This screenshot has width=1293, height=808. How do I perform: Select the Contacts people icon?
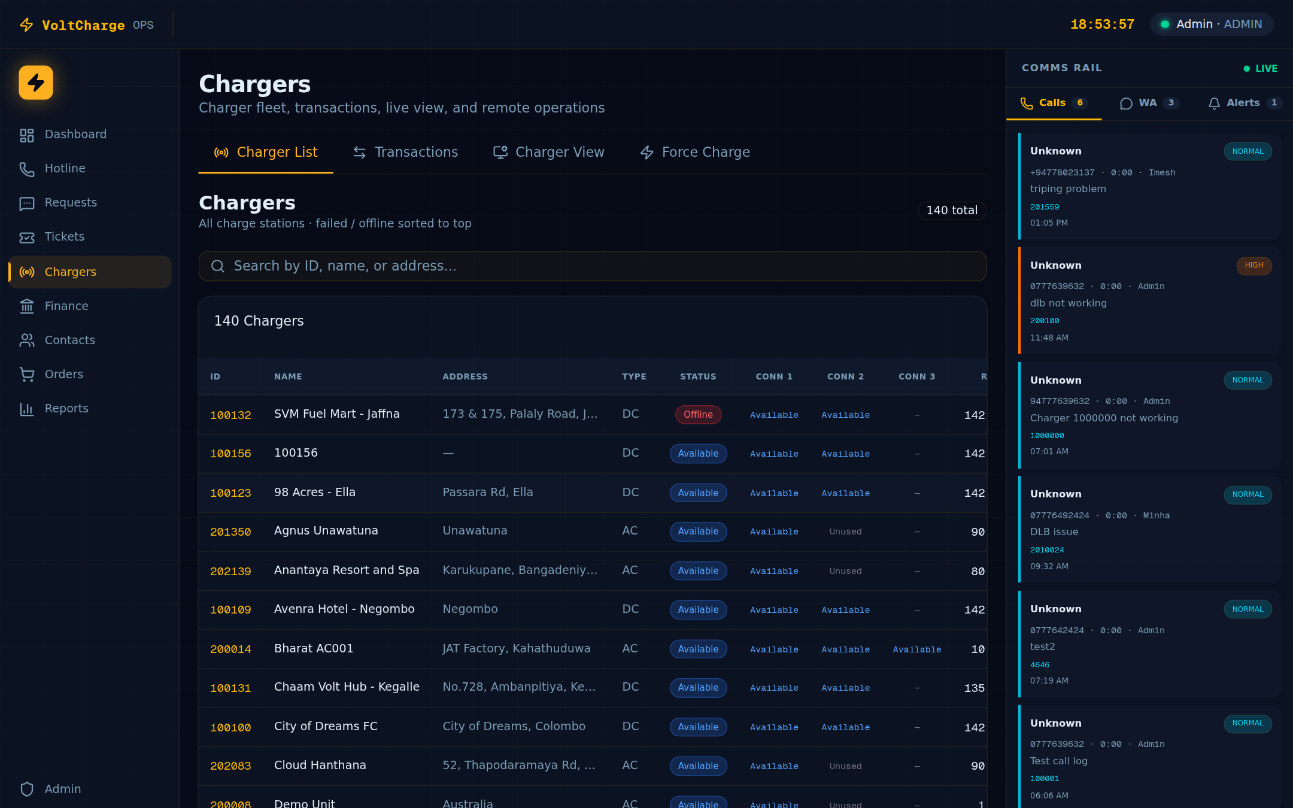tap(26, 340)
